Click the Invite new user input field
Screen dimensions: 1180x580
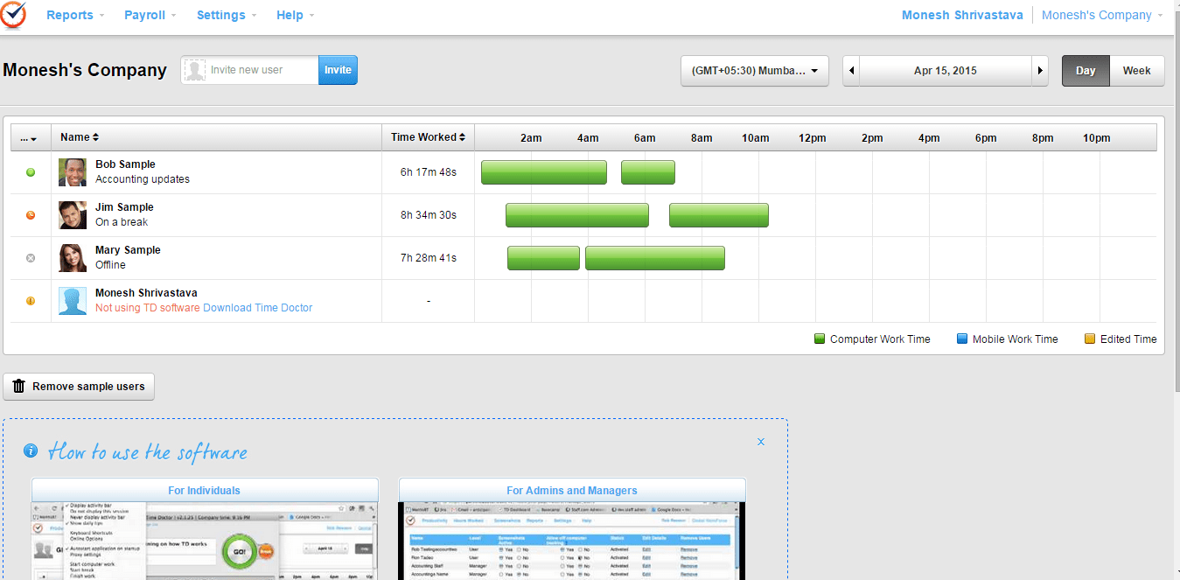tap(262, 70)
